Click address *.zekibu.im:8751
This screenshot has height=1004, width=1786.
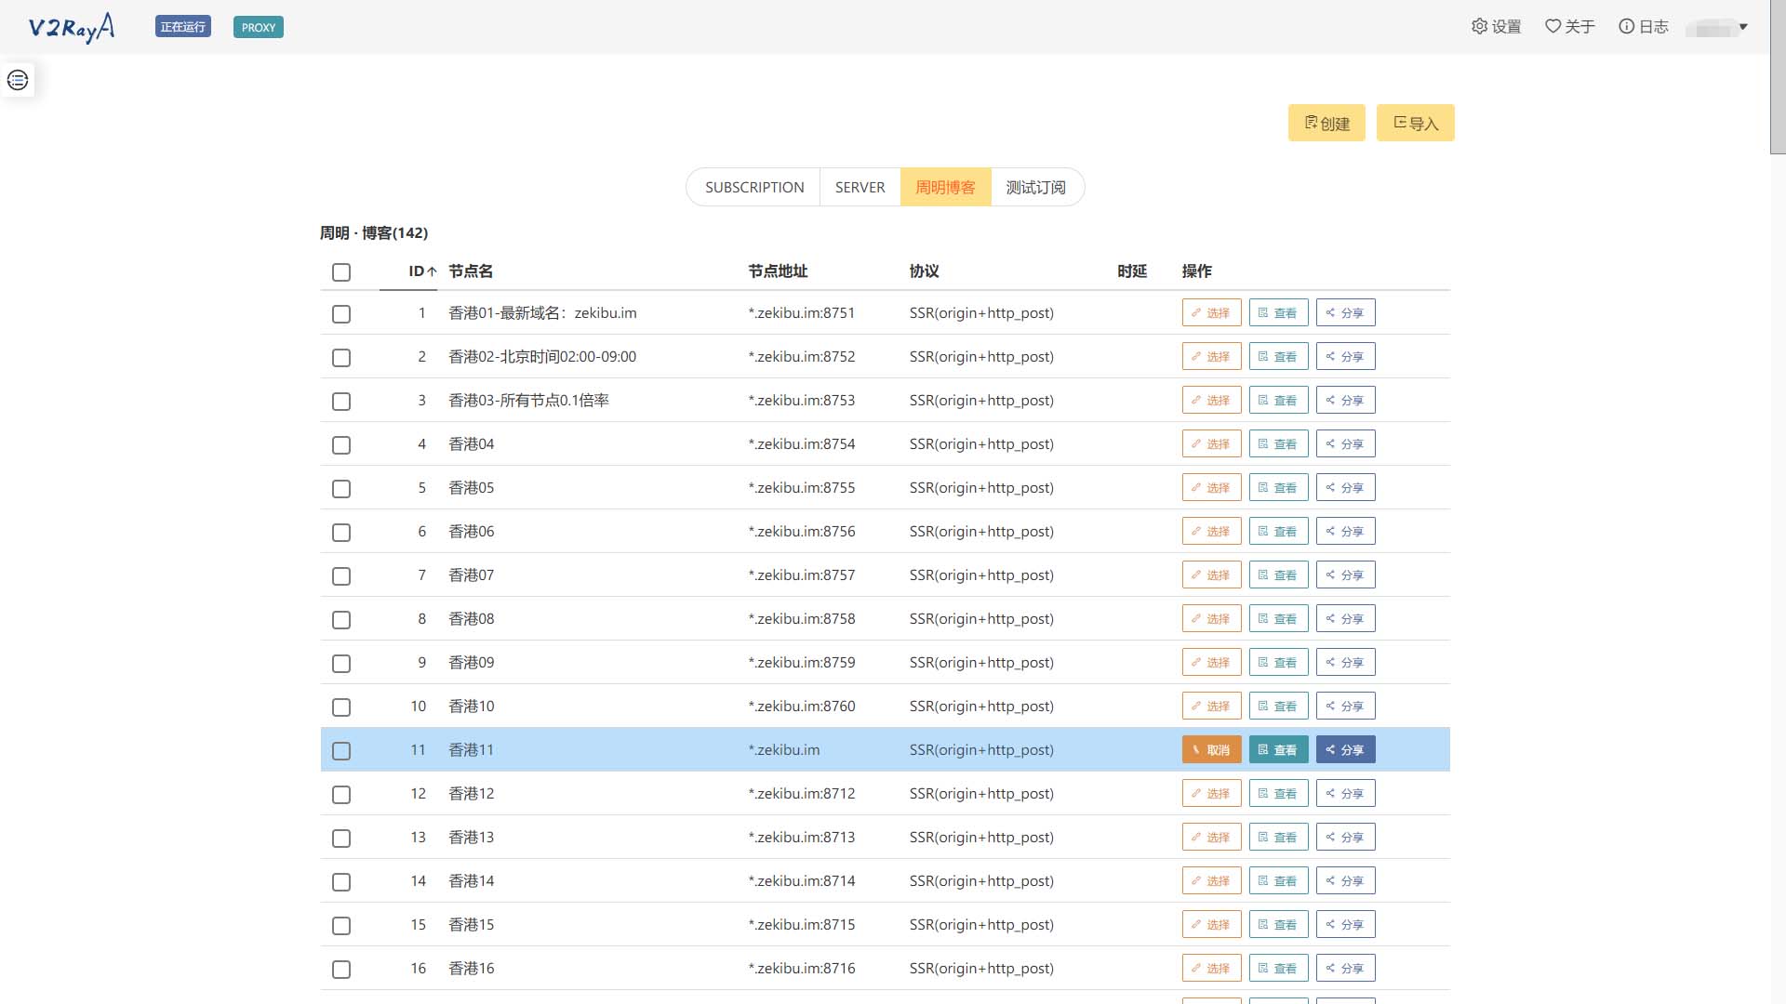(x=802, y=312)
